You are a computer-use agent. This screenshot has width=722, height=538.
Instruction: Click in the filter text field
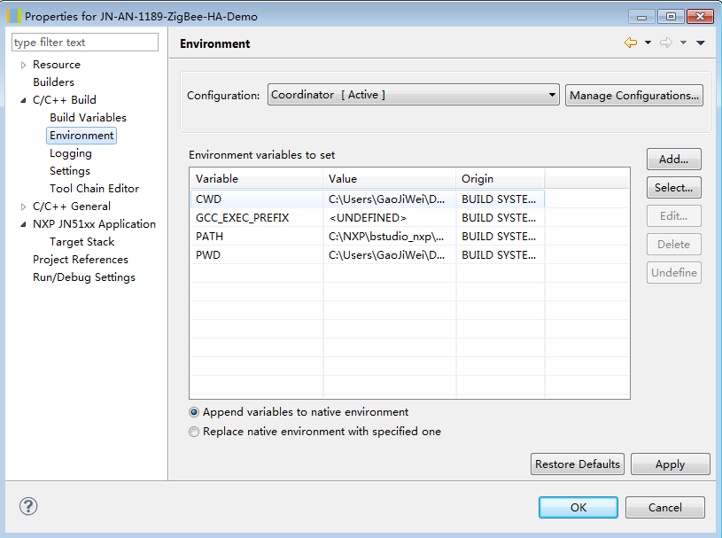point(85,43)
